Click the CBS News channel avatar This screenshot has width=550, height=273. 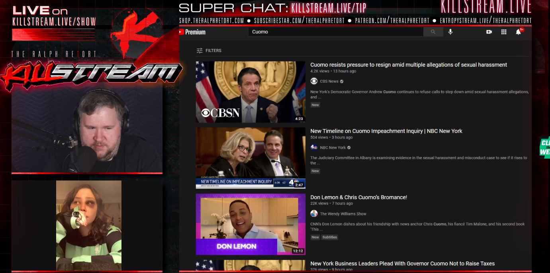pyautogui.click(x=314, y=81)
